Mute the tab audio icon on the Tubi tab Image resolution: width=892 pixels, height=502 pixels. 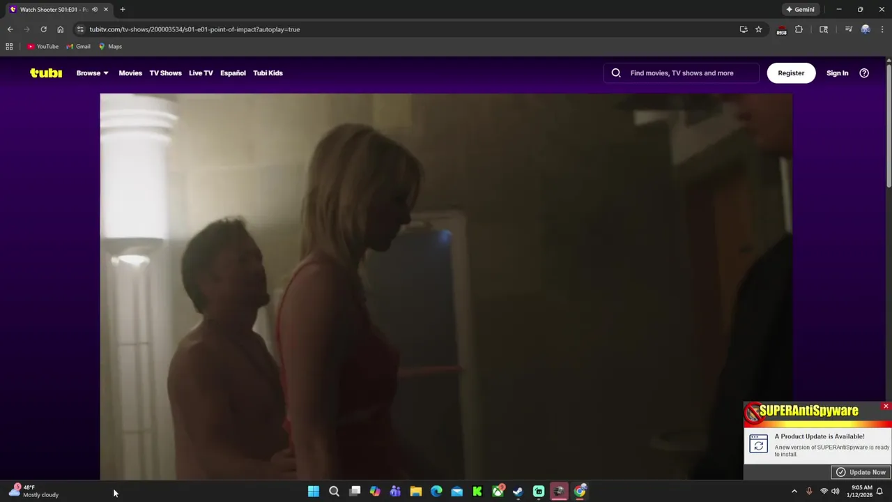tap(95, 9)
